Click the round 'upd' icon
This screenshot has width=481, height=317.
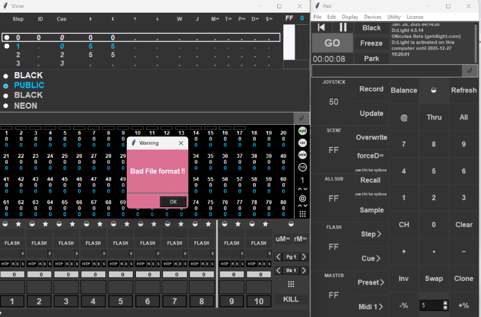click(x=302, y=130)
